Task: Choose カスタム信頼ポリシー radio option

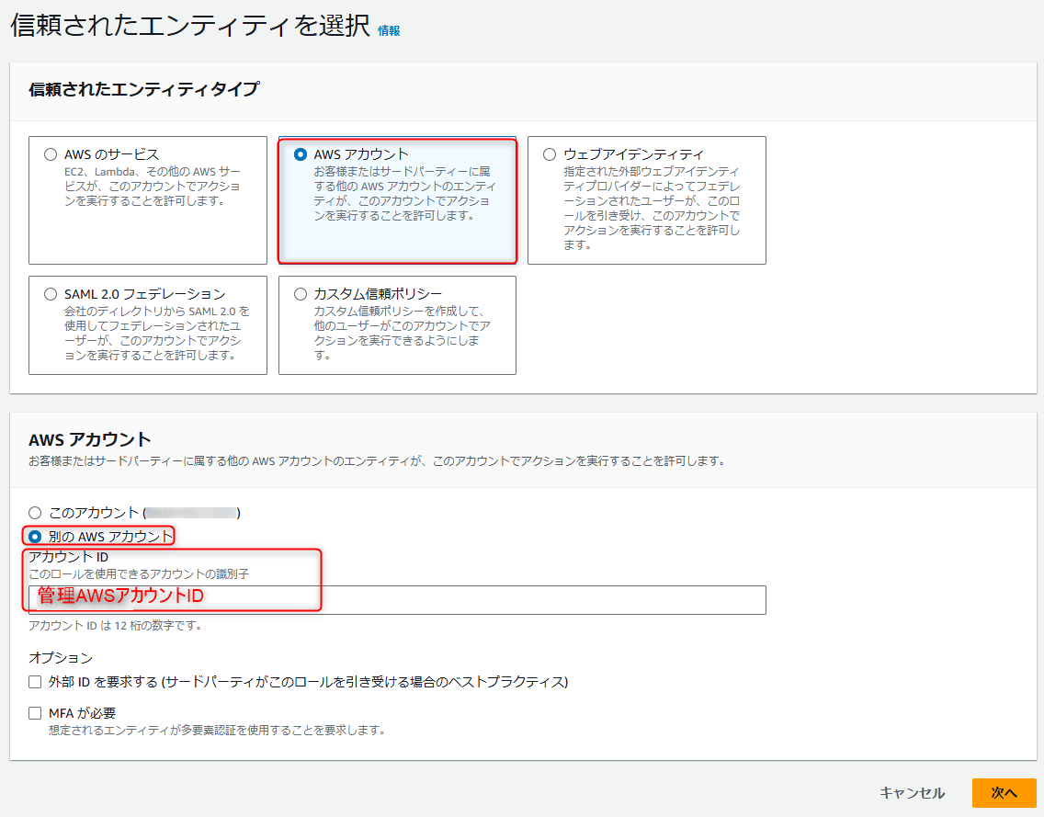Action: 301,294
